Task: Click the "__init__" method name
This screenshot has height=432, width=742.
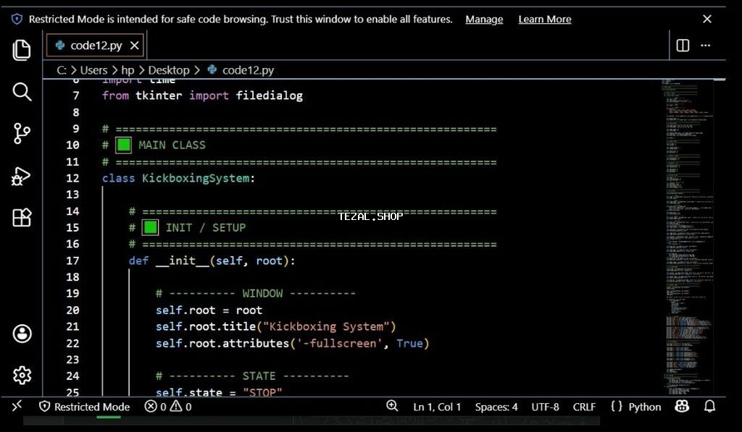Action: pos(182,261)
